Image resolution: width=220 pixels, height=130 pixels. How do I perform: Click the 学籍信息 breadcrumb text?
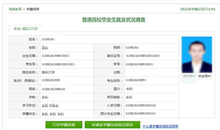pos(33,9)
